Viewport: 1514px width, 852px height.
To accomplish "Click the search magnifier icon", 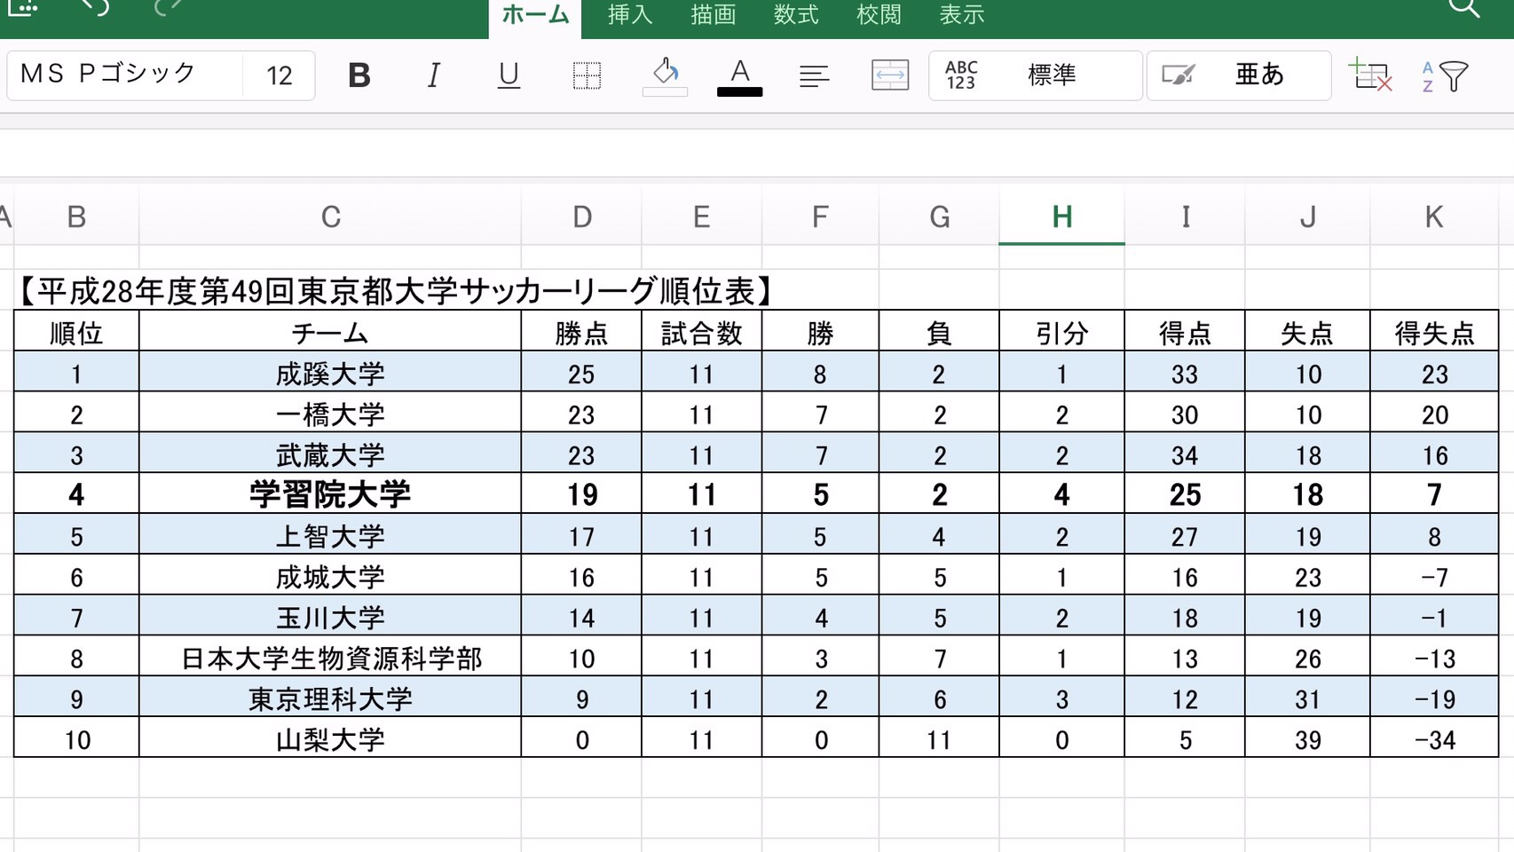I will tap(1463, 9).
